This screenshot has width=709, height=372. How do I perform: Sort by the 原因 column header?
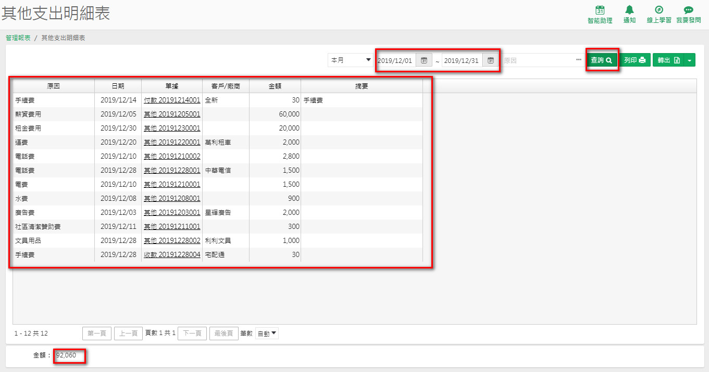coord(54,86)
